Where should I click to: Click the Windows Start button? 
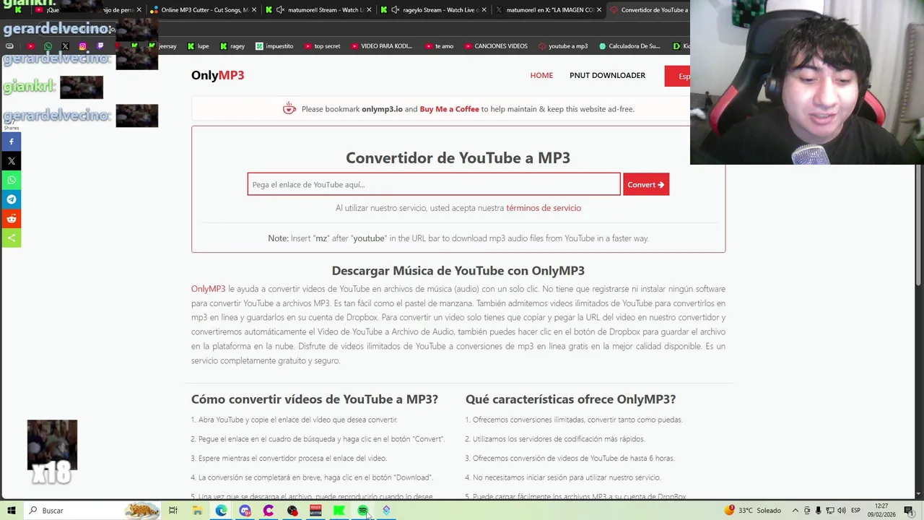coord(11,511)
